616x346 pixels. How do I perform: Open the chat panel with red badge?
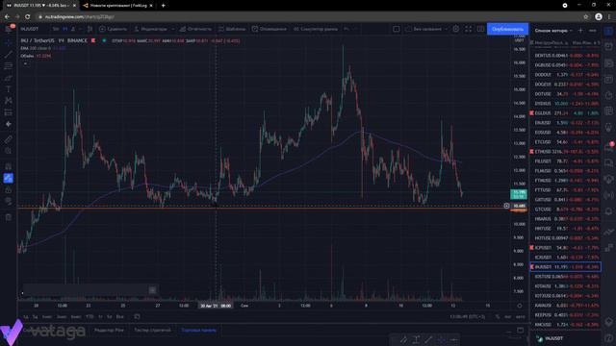tap(608, 147)
